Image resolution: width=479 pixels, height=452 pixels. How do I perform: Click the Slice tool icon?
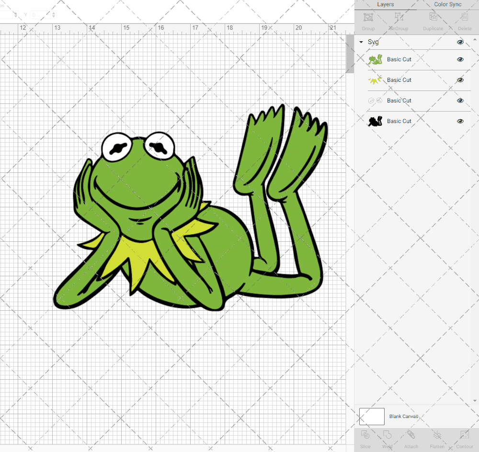coord(365,435)
